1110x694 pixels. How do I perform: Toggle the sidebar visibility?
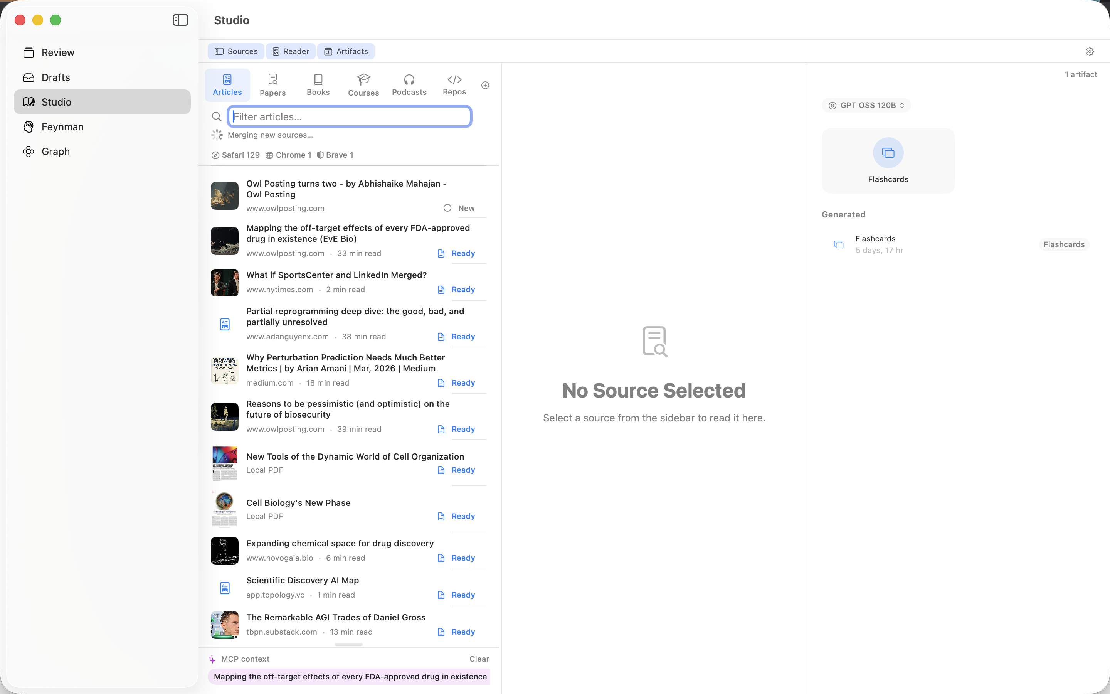[180, 20]
